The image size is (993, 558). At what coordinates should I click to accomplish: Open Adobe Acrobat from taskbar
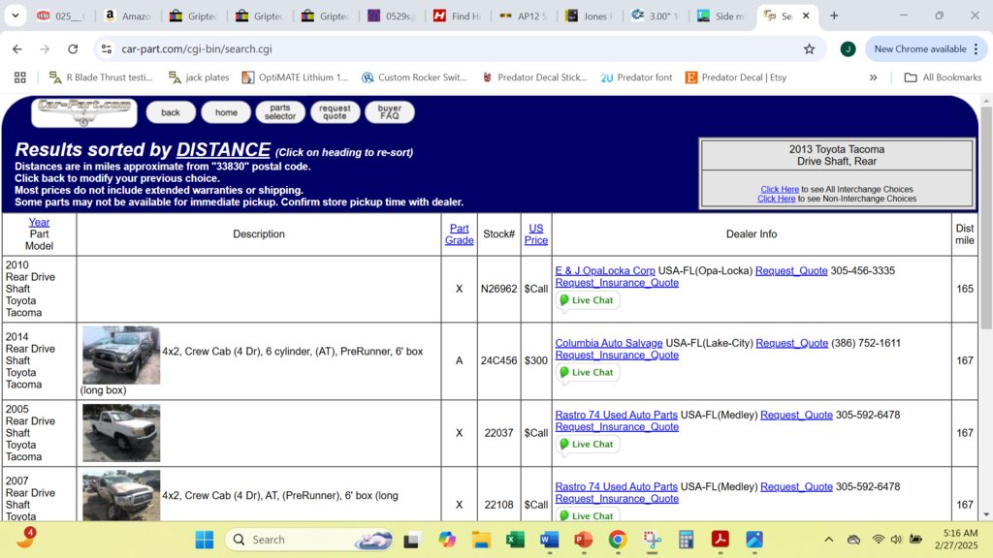click(x=721, y=540)
